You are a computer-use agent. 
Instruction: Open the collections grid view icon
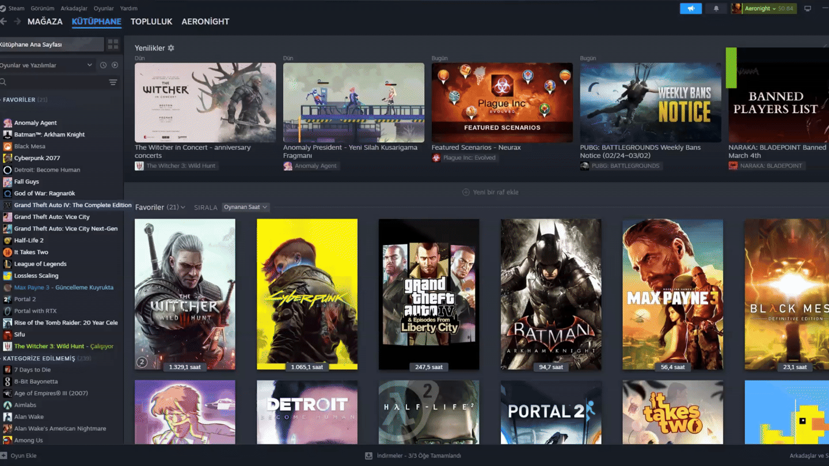pos(113,44)
